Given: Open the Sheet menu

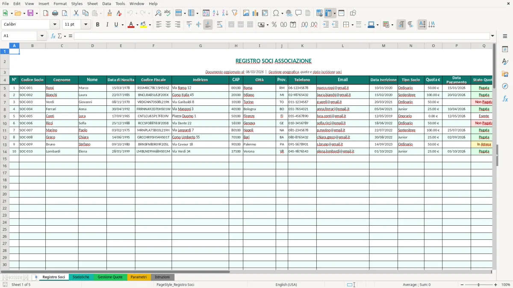Looking at the screenshot, I should click(x=92, y=3).
